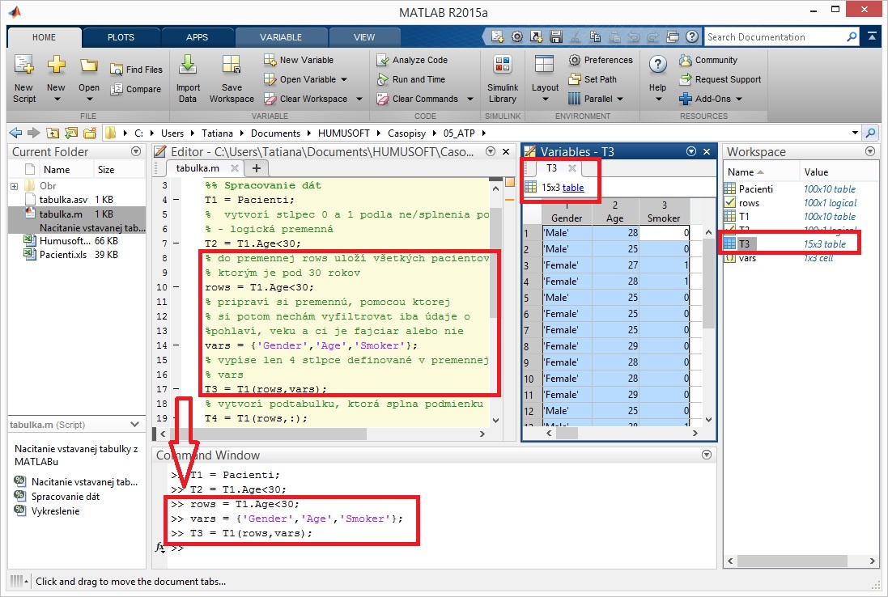
Task: Click the Variables horizontal scrollbar
Action: coord(621,433)
